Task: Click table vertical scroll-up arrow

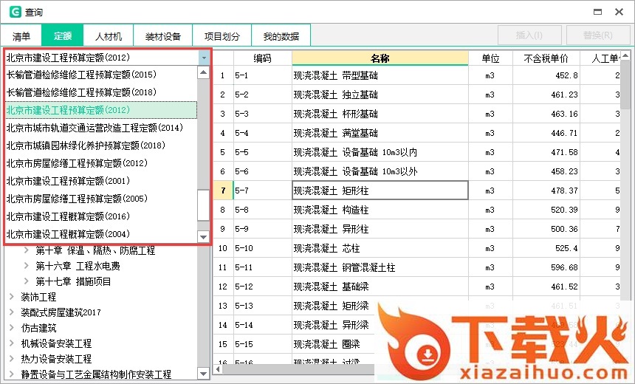Action: point(625,55)
